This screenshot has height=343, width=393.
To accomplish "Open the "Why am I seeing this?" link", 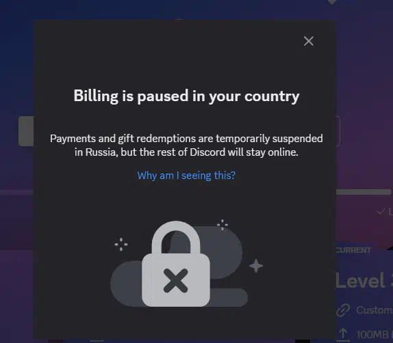I will click(186, 176).
